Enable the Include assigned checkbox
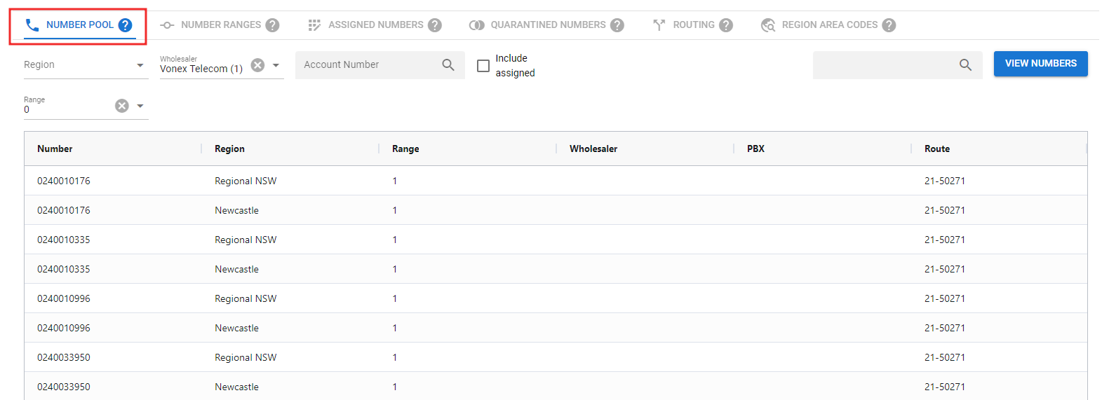This screenshot has height=400, width=1102. 483,66
